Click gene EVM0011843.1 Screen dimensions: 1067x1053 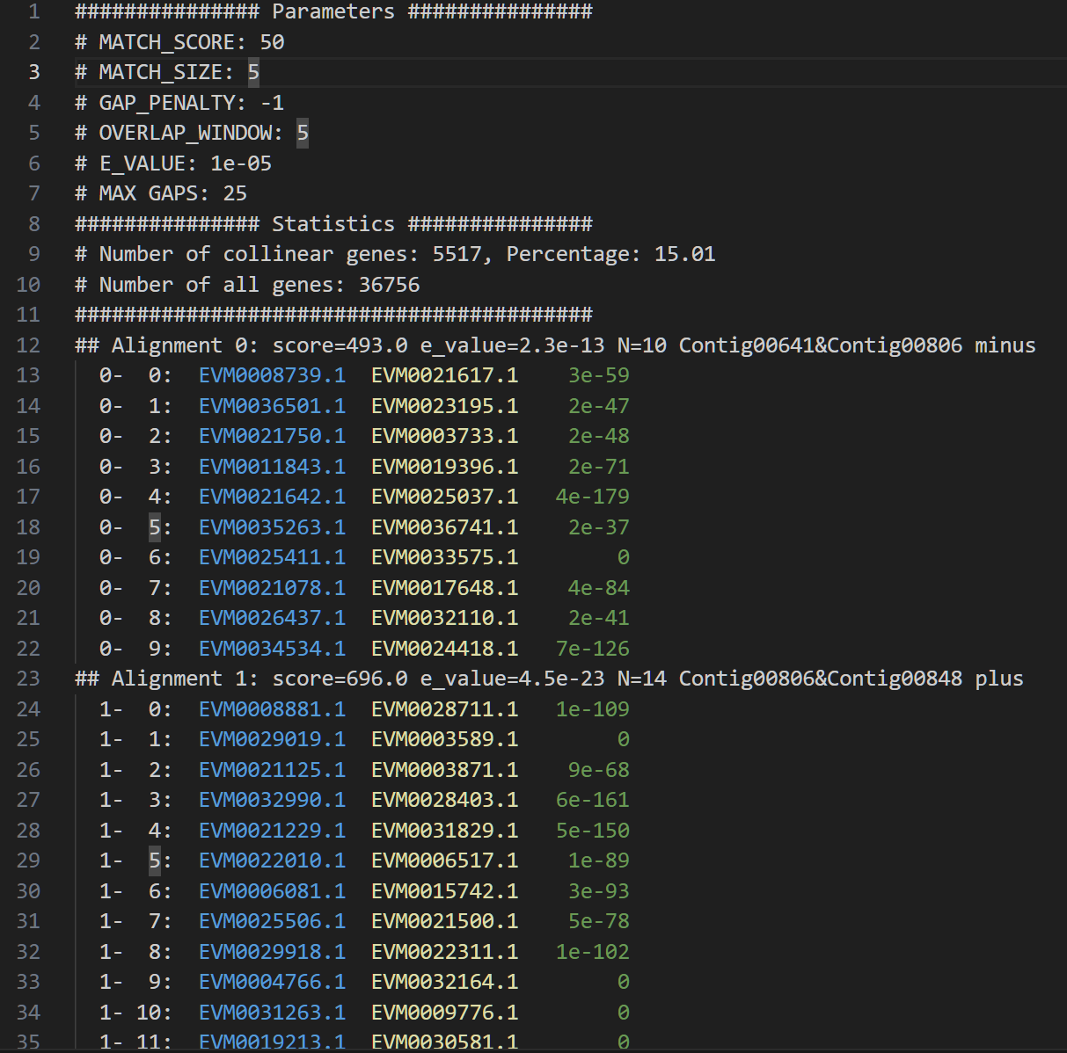[272, 467]
